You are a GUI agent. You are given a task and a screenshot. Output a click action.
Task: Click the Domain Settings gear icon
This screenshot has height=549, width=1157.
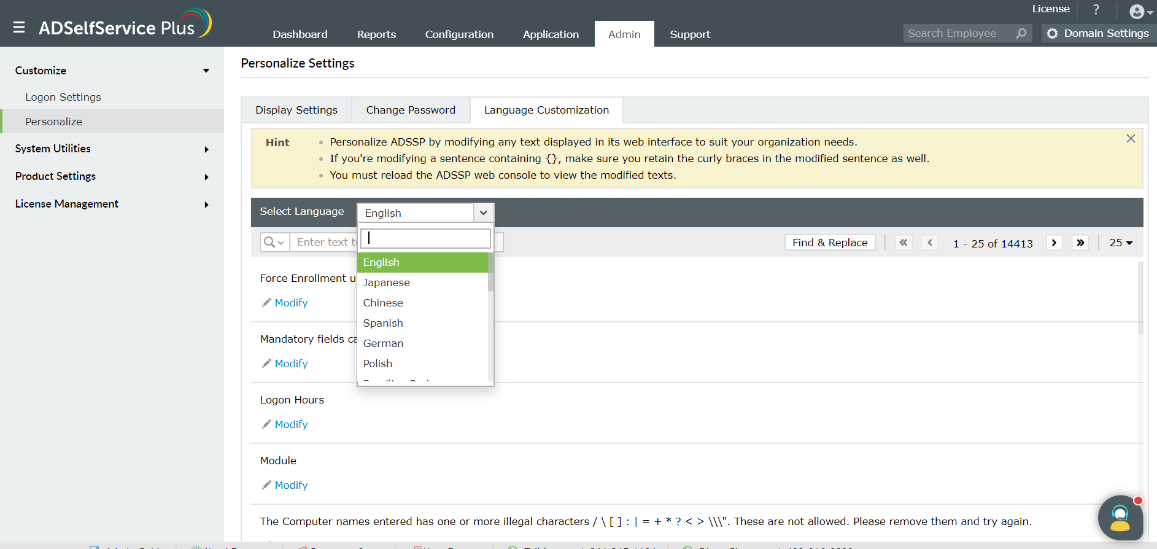pyautogui.click(x=1052, y=34)
